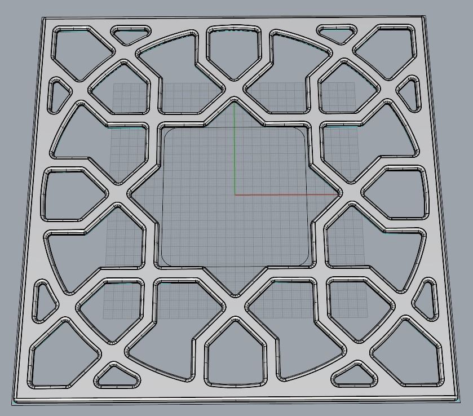The image size is (473, 416).
Task: Click the green Y-axis line
Action: click(235, 148)
